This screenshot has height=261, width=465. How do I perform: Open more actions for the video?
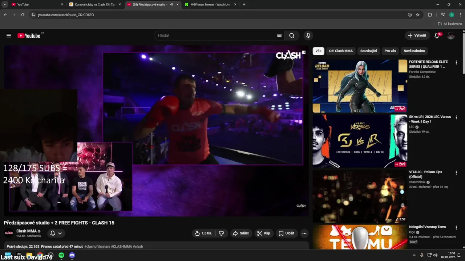tap(304, 233)
